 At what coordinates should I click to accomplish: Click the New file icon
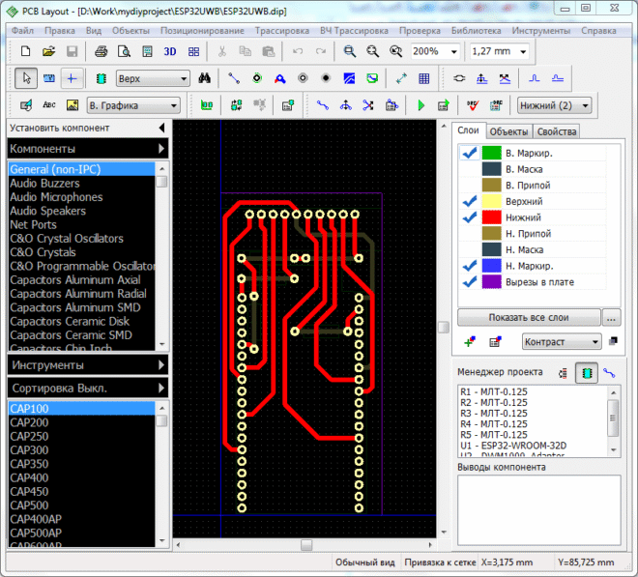tap(26, 51)
